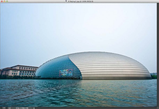Click the preview icon next to zoom field
This screenshot has height=109, width=159.
9,108
